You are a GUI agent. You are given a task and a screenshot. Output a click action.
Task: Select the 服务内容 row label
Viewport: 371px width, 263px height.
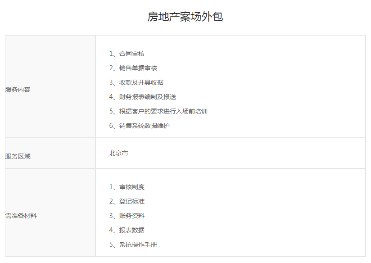(x=18, y=90)
